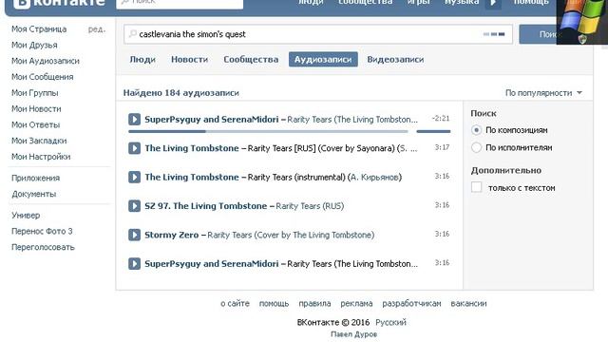This screenshot has width=608, height=342.
Task: Click the castlevania search input field
Action: pos(318,34)
